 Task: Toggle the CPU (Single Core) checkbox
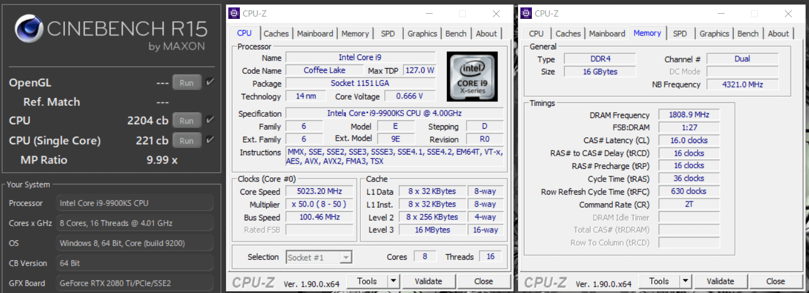(x=210, y=140)
